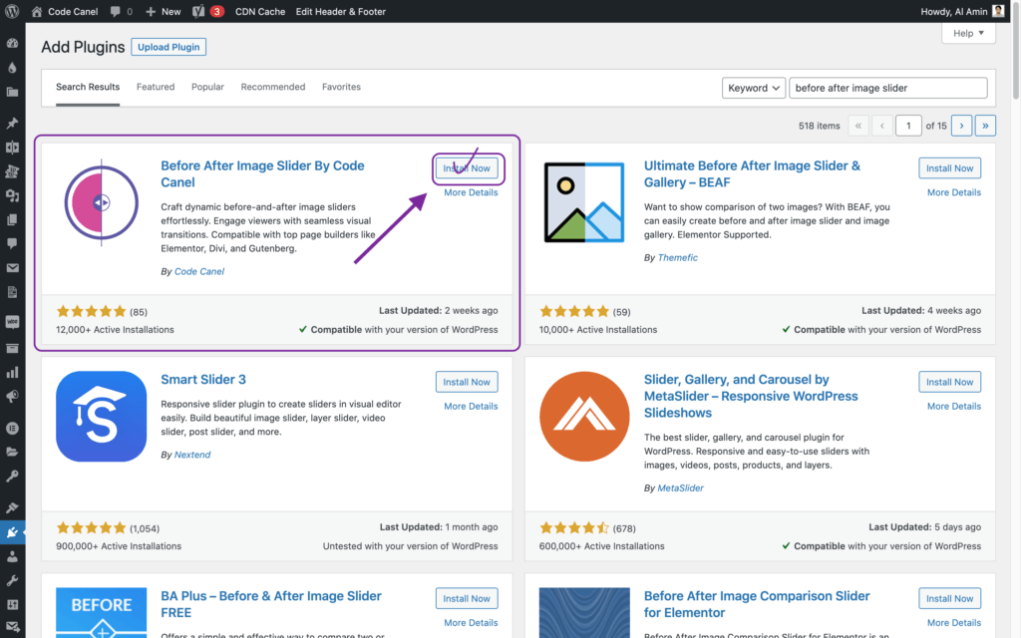Open Elementor circle icon in sidebar
This screenshot has height=638, width=1021.
[x=12, y=428]
